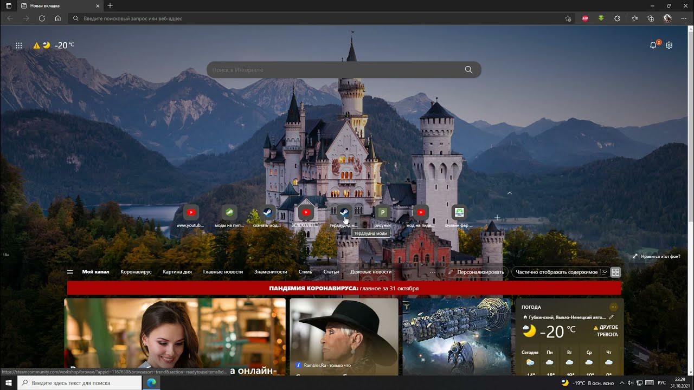Collapse the quick links row with the up chevron
694x390 pixels.
[509, 193]
